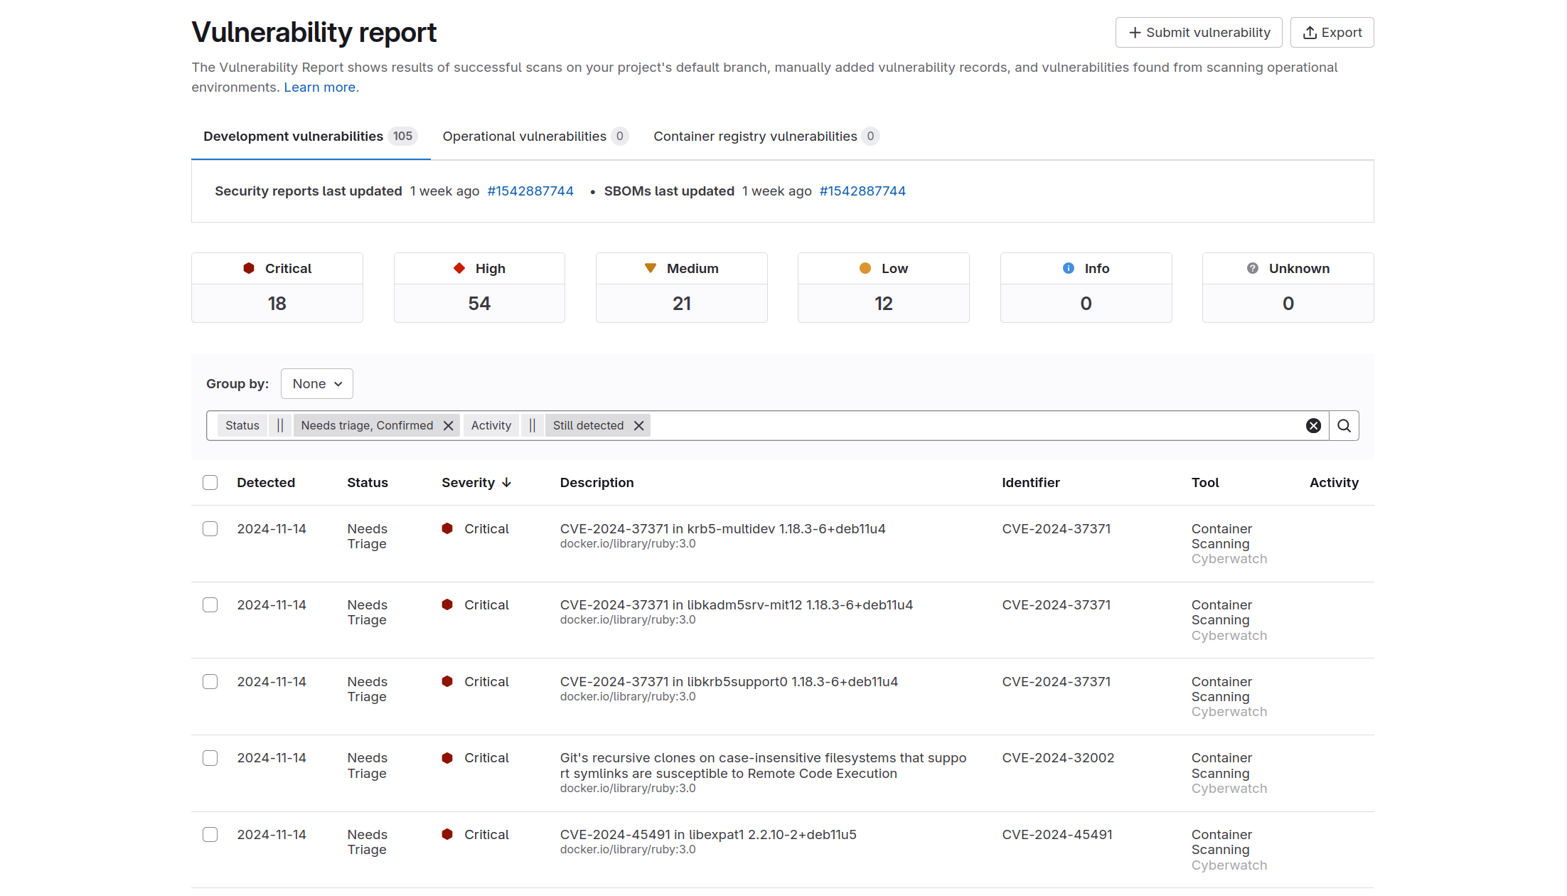Select checkbox for libkrb5support0 vulnerability row
This screenshot has width=1567, height=896.
[210, 682]
